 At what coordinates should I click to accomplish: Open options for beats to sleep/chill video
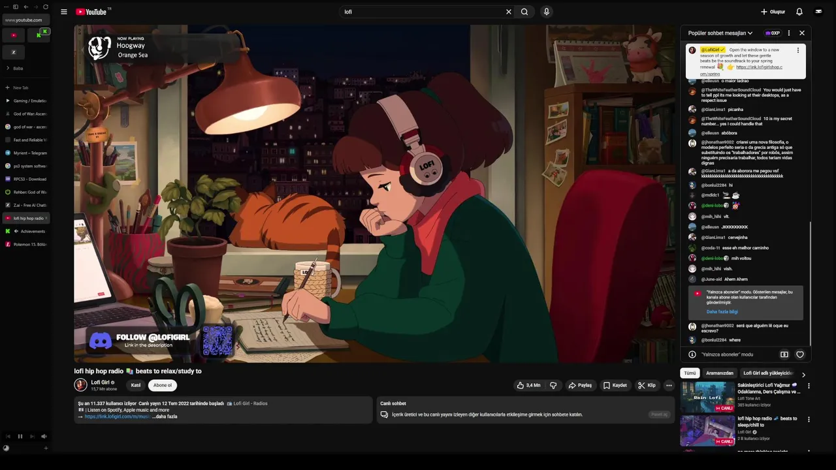tap(809, 420)
